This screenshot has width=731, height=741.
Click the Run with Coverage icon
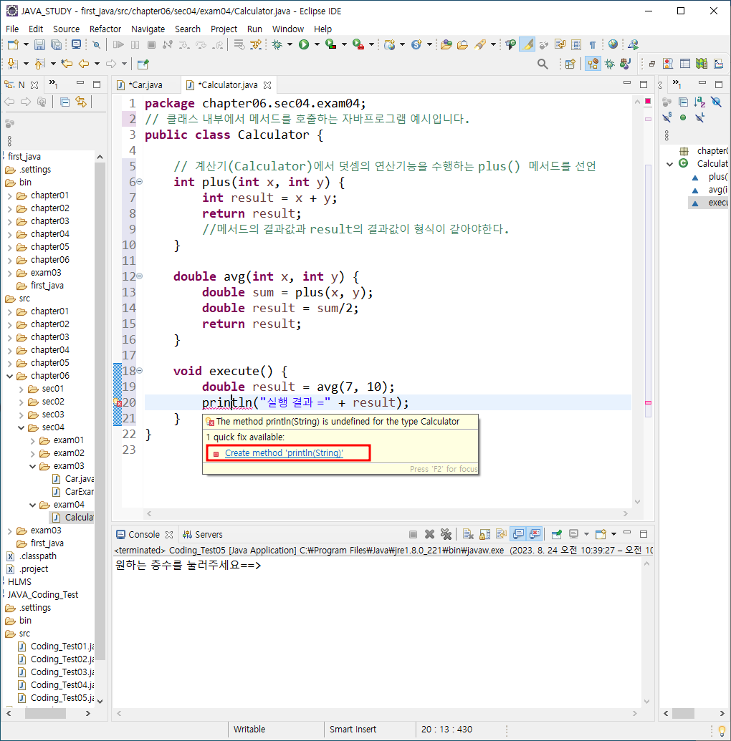(x=331, y=44)
